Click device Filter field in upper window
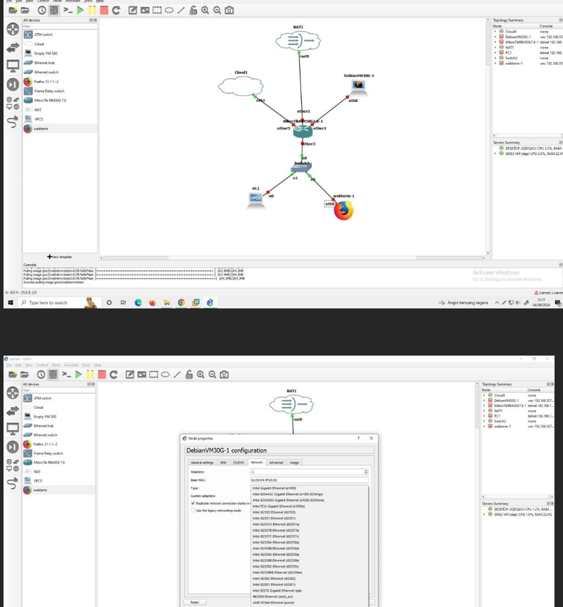This screenshot has width=563, height=607. click(x=60, y=26)
